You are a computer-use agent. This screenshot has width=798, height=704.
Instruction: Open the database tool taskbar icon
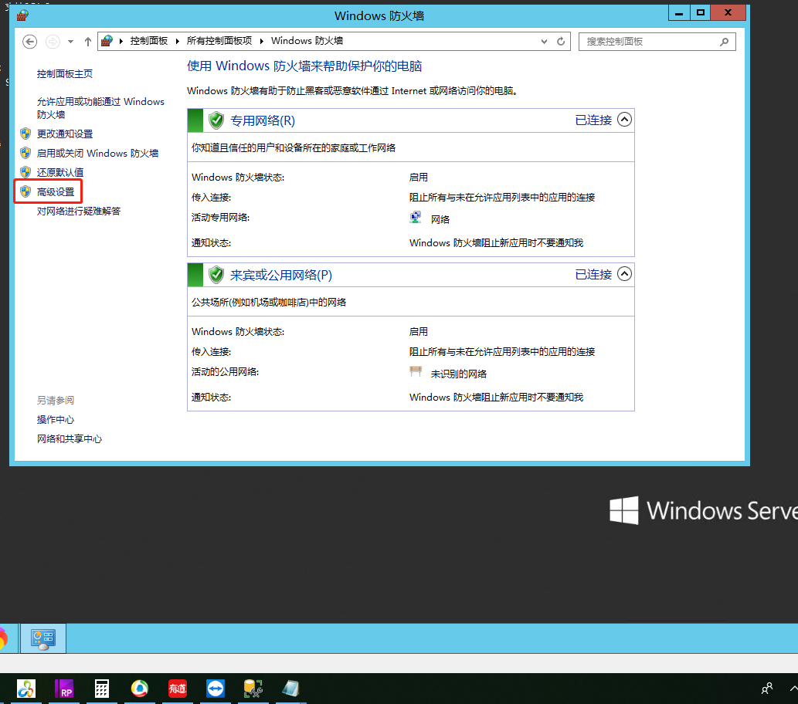click(253, 689)
